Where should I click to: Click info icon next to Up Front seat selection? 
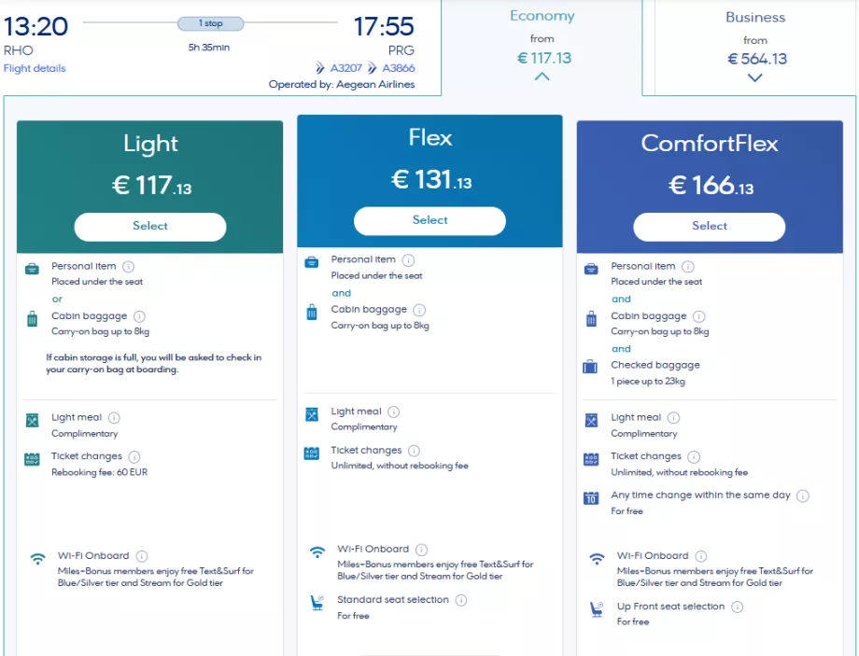pyautogui.click(x=737, y=607)
